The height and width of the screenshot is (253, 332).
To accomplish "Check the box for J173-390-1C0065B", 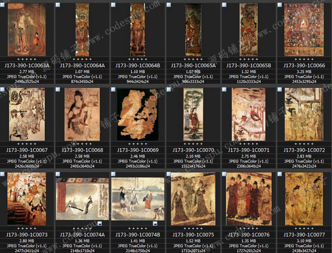I will click(x=224, y=5).
